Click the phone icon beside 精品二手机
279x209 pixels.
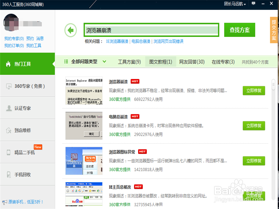click(x=8, y=152)
